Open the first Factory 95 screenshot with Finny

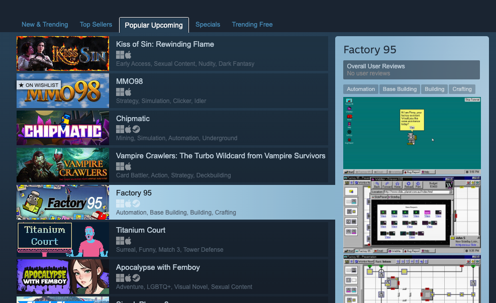point(412,136)
